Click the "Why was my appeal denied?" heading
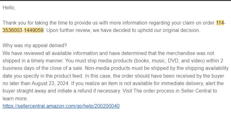 [35, 46]
